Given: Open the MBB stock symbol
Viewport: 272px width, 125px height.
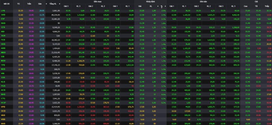Looking at the screenshot, I should coord(3,52).
